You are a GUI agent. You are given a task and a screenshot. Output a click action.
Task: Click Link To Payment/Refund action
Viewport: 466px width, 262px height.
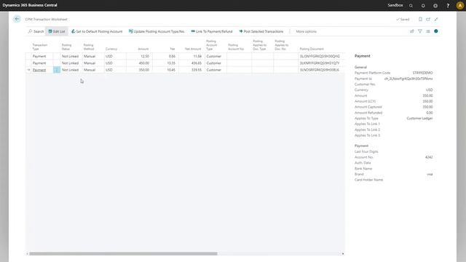coord(212,31)
